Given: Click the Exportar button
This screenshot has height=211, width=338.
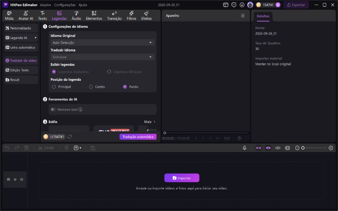Looking at the screenshot, I should point(296,5).
